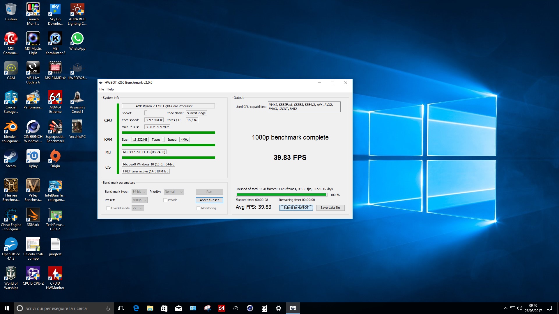
Task: Open World of Warships icon
Action: (x=11, y=278)
